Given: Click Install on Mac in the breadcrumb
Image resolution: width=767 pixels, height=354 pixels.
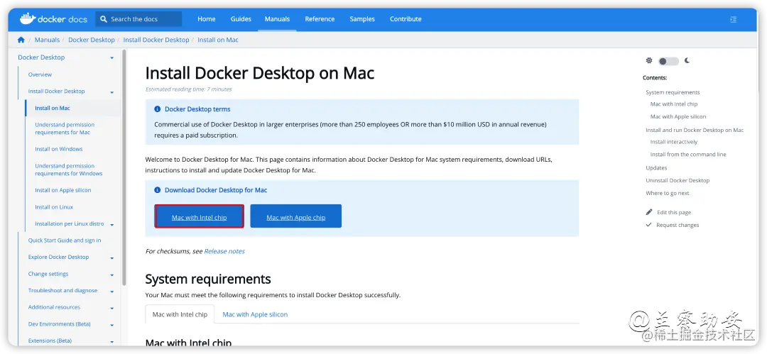Looking at the screenshot, I should 218,40.
